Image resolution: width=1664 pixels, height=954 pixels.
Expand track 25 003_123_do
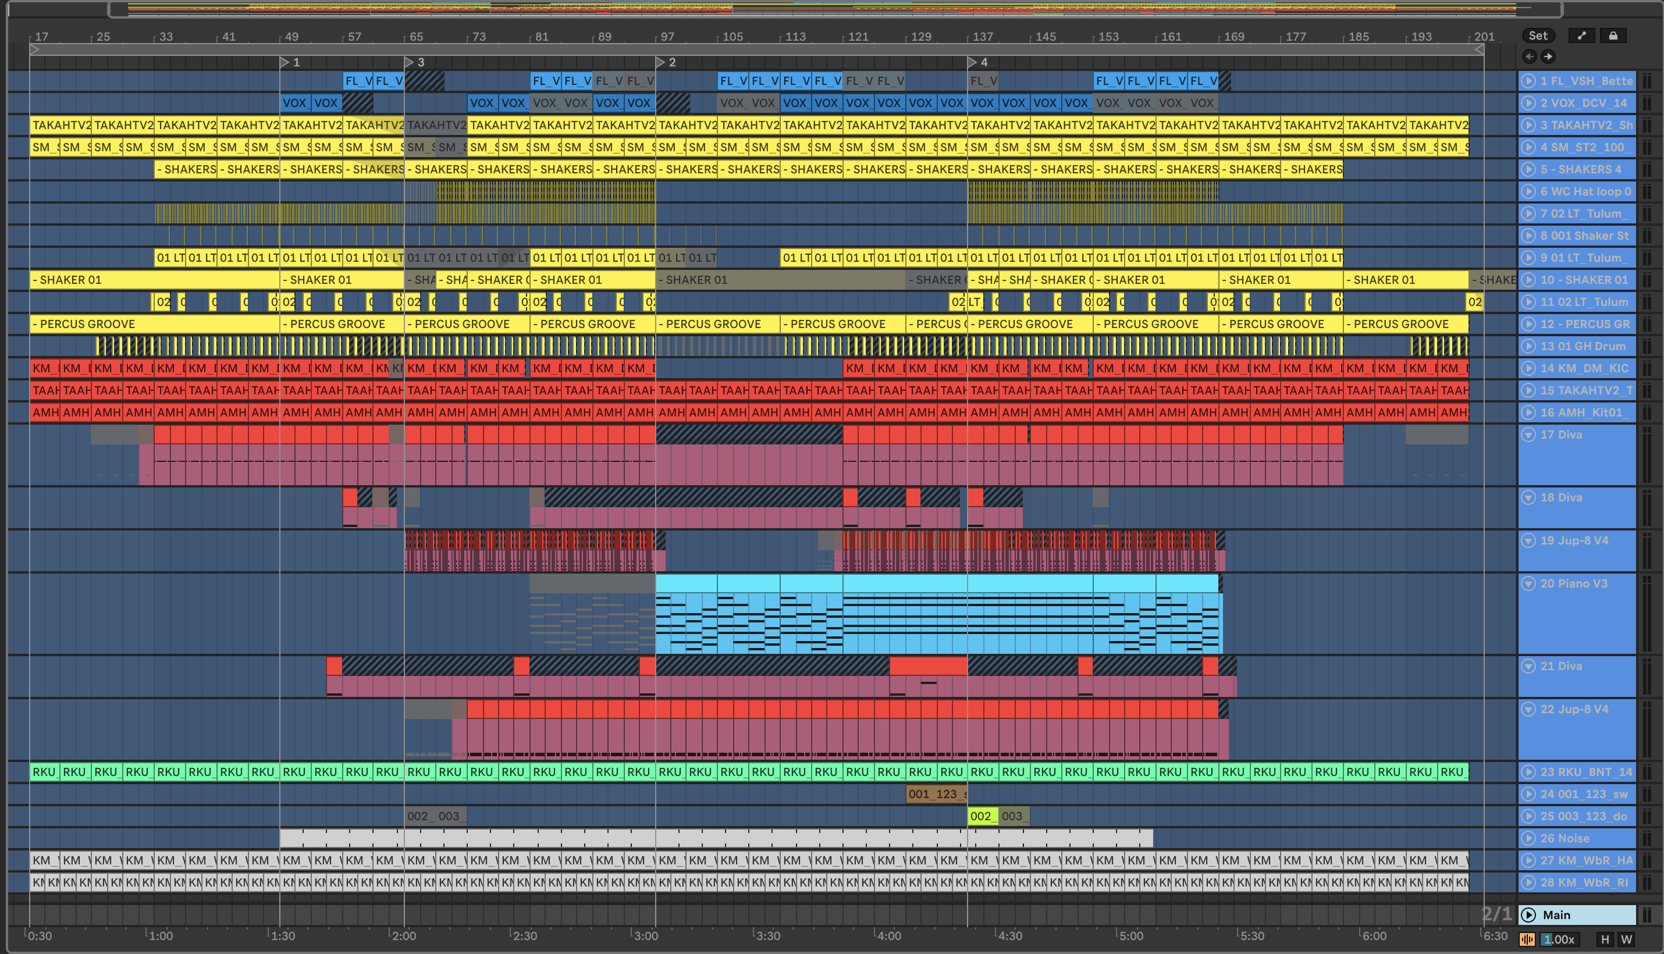tap(1528, 816)
